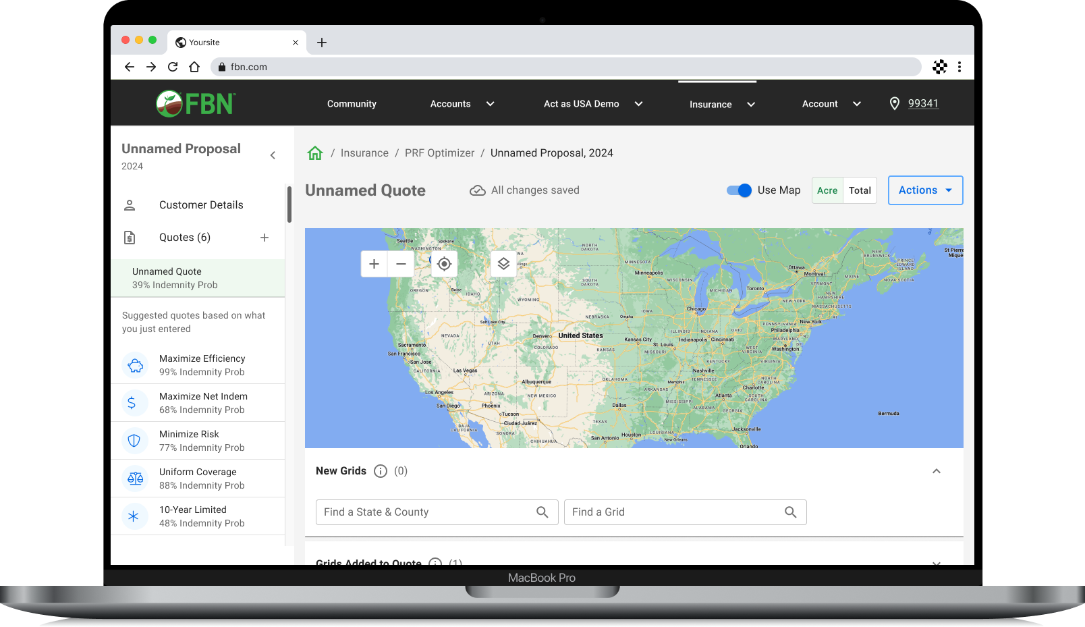The height and width of the screenshot is (627, 1085).
Task: Click the Maximize Efficiency piggy bank icon
Action: click(x=135, y=365)
